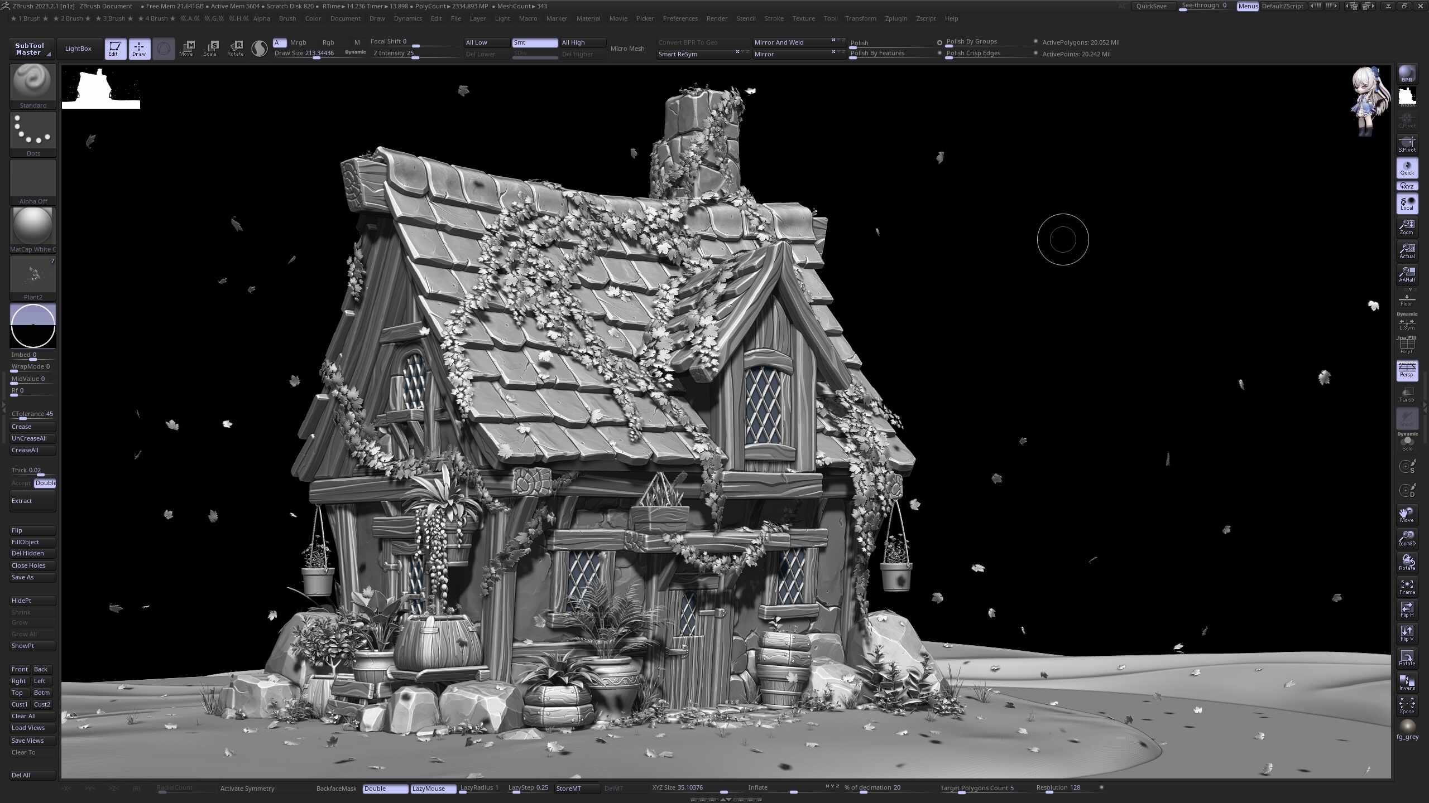Open the Zplugin menu
Screen dimensions: 1429x803
point(896,18)
